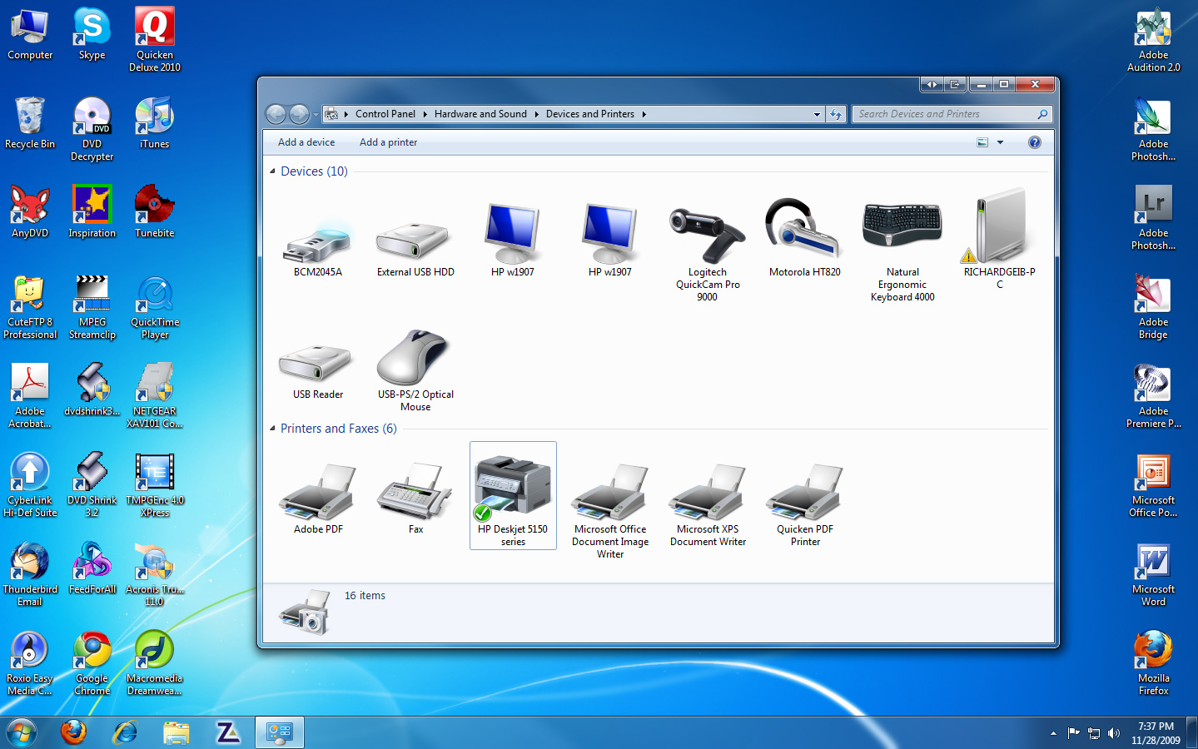The height and width of the screenshot is (749, 1198).
Task: Open recent pages dropdown beside Forward button
Action: tap(316, 114)
